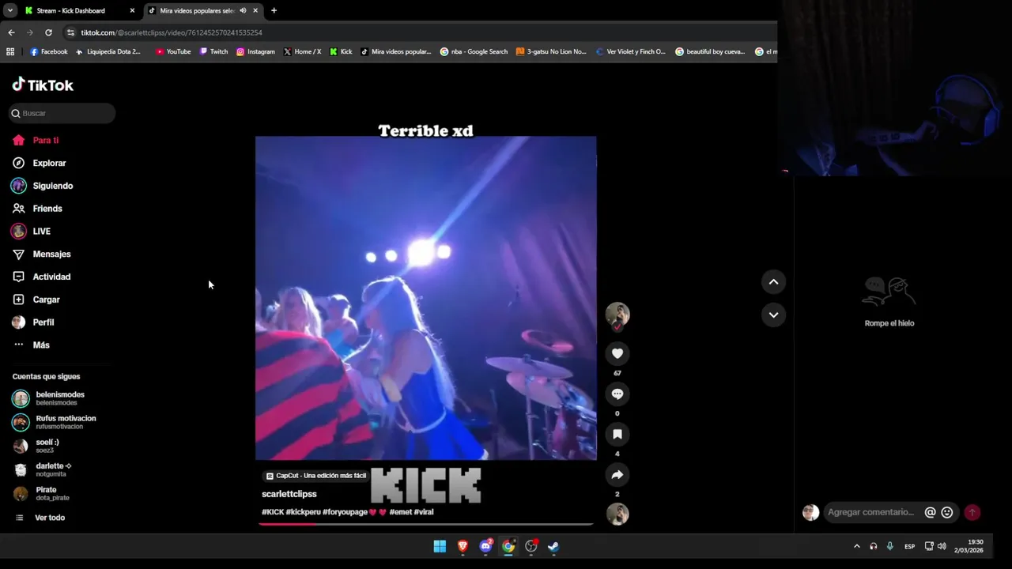Image resolution: width=1012 pixels, height=569 pixels.
Task: Open Friends section
Action: tap(47, 209)
